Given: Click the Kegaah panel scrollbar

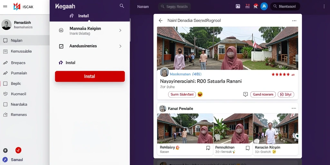Looking at the screenshot, I should pos(130,29).
